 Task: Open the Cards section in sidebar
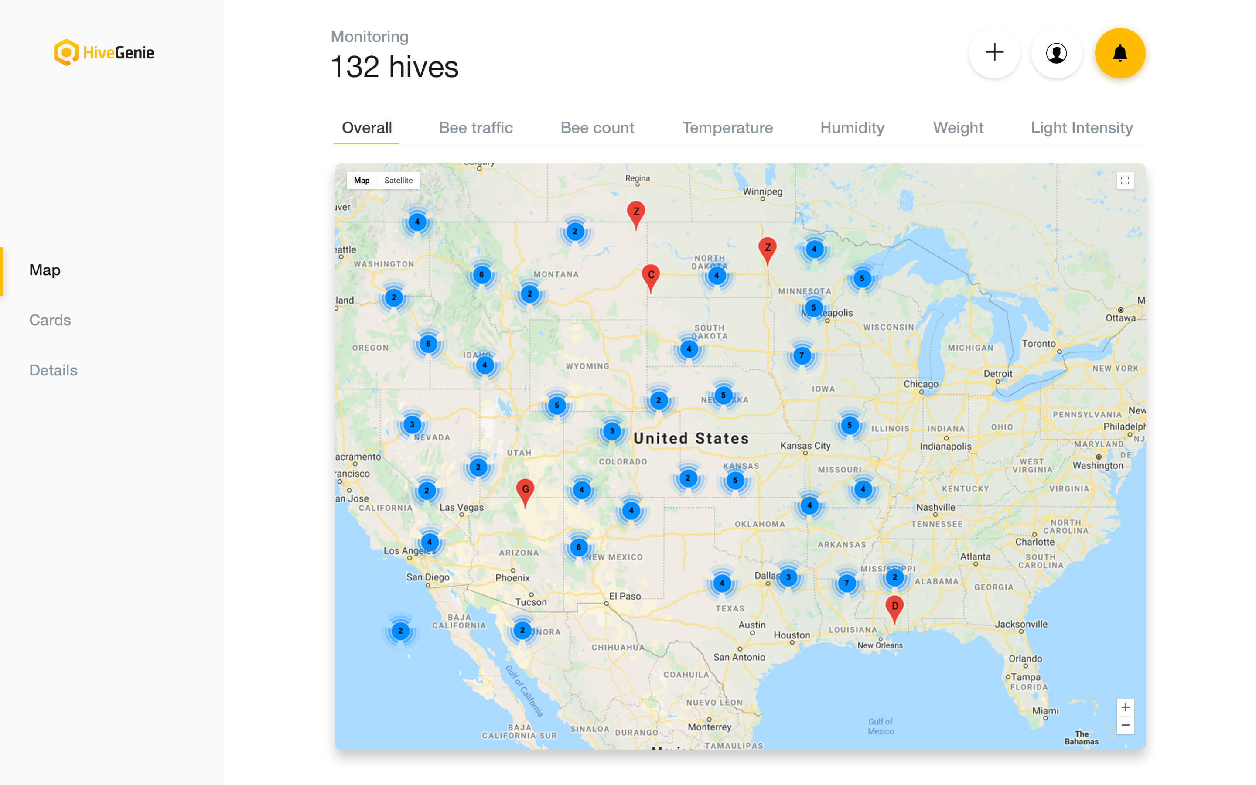[50, 320]
